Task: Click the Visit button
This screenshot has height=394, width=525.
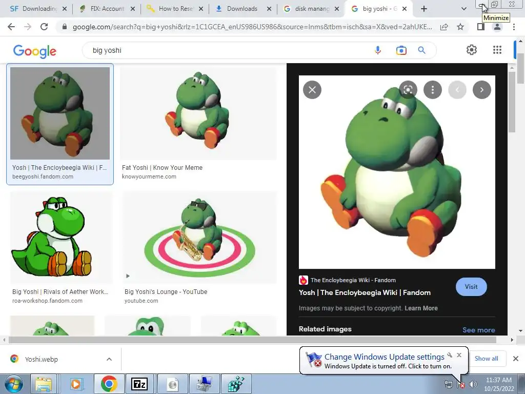Action: (471, 287)
